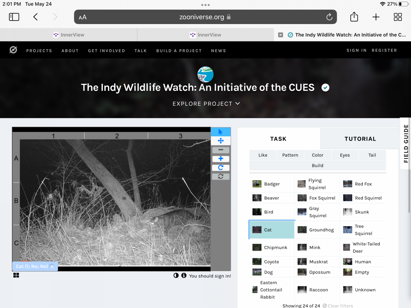Click Clear filters link
Viewport: 411px width, 308px height.
click(338, 306)
